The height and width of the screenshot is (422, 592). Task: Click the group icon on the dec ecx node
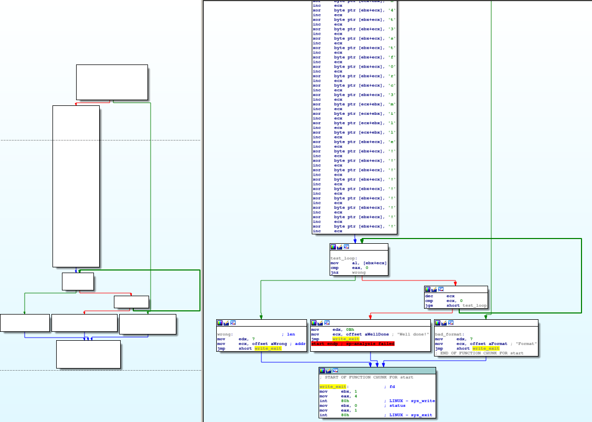click(x=441, y=289)
